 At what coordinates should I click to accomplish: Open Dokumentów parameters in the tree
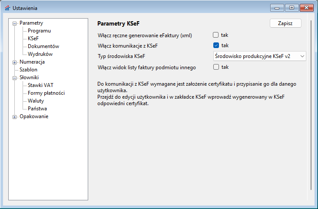[43, 46]
